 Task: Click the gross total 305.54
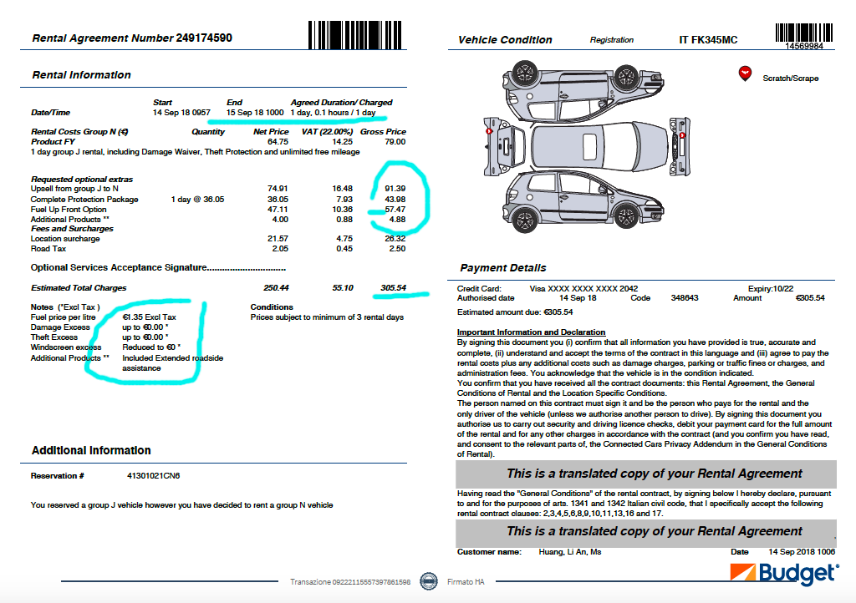pos(392,288)
